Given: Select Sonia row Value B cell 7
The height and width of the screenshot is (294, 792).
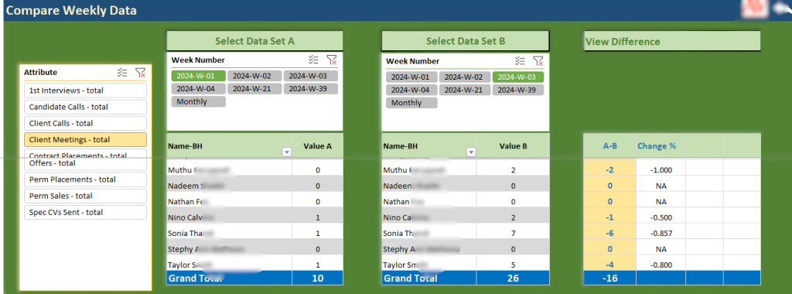Looking at the screenshot, I should point(514,234).
